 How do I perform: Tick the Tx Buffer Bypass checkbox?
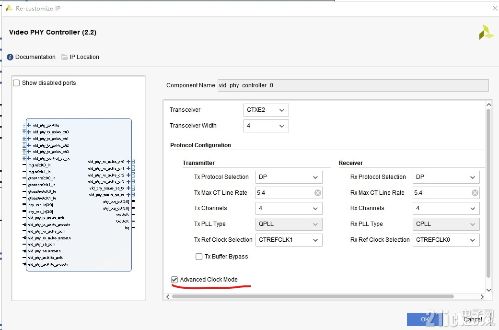(x=199, y=257)
